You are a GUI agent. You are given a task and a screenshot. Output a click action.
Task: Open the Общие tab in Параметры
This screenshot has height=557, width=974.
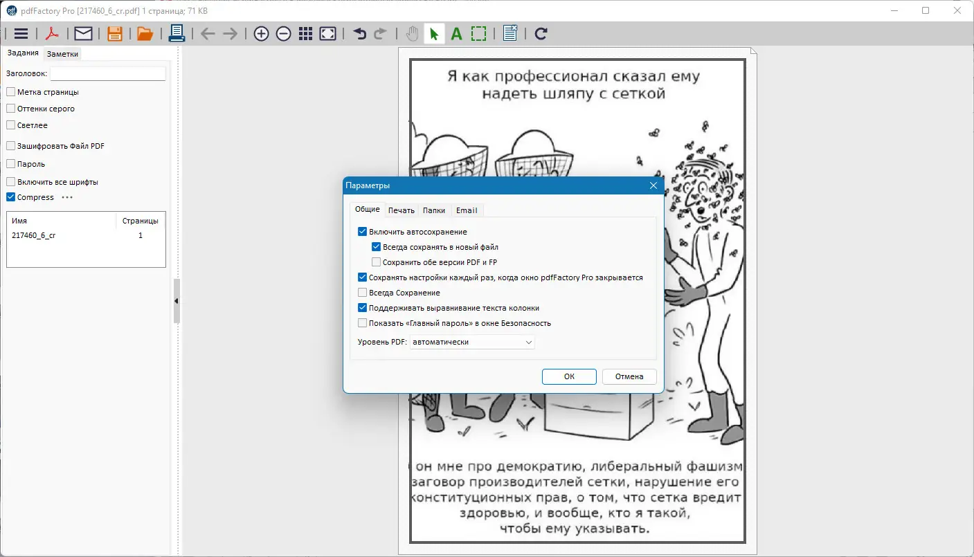point(368,210)
